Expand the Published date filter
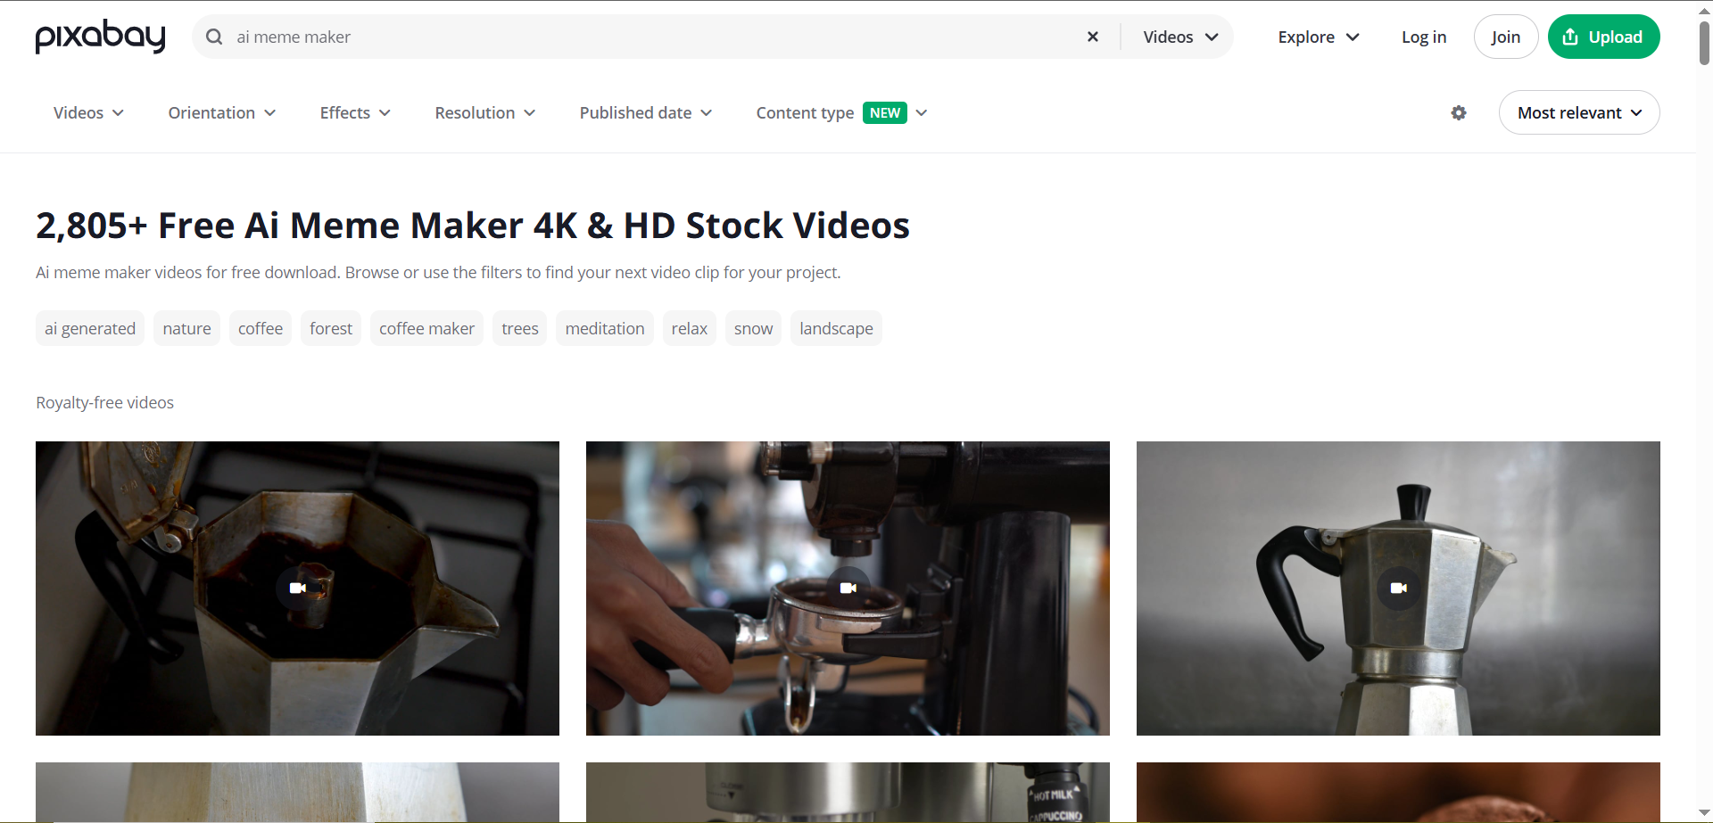This screenshot has width=1713, height=823. tap(645, 112)
